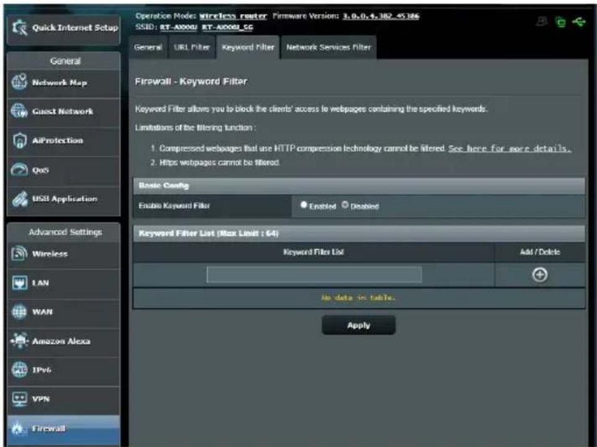
Task: Click the AiProtection shield icon
Action: click(19, 140)
